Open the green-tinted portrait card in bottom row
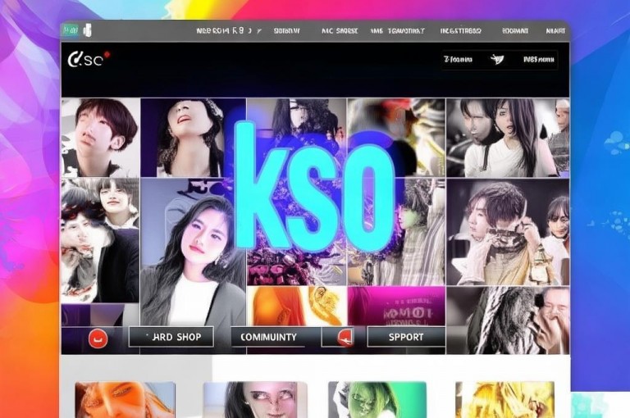The image size is (630, 418). 377,400
